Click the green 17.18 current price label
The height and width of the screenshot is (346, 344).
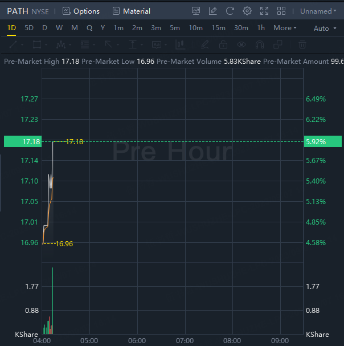23,141
